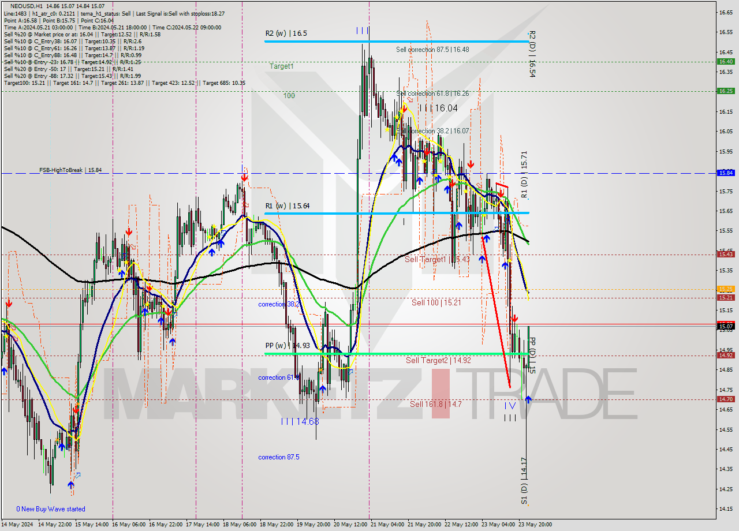Image resolution: width=739 pixels, height=531 pixels.
Task: Click the red 15.21 price tag
Action: (x=726, y=297)
